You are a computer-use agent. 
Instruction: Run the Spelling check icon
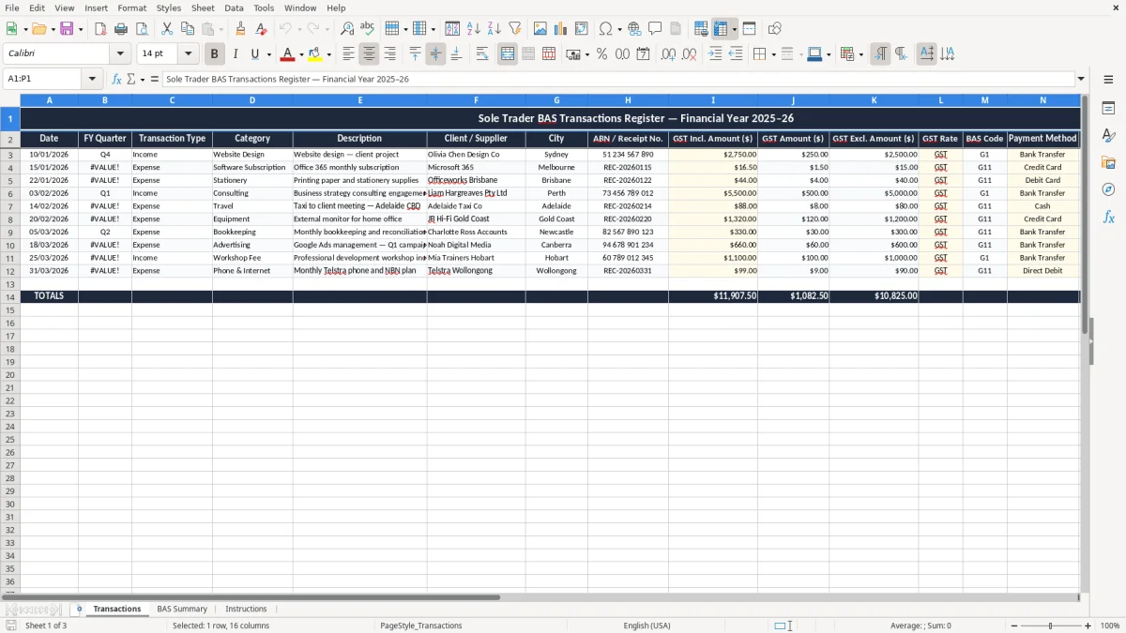pyautogui.click(x=367, y=29)
